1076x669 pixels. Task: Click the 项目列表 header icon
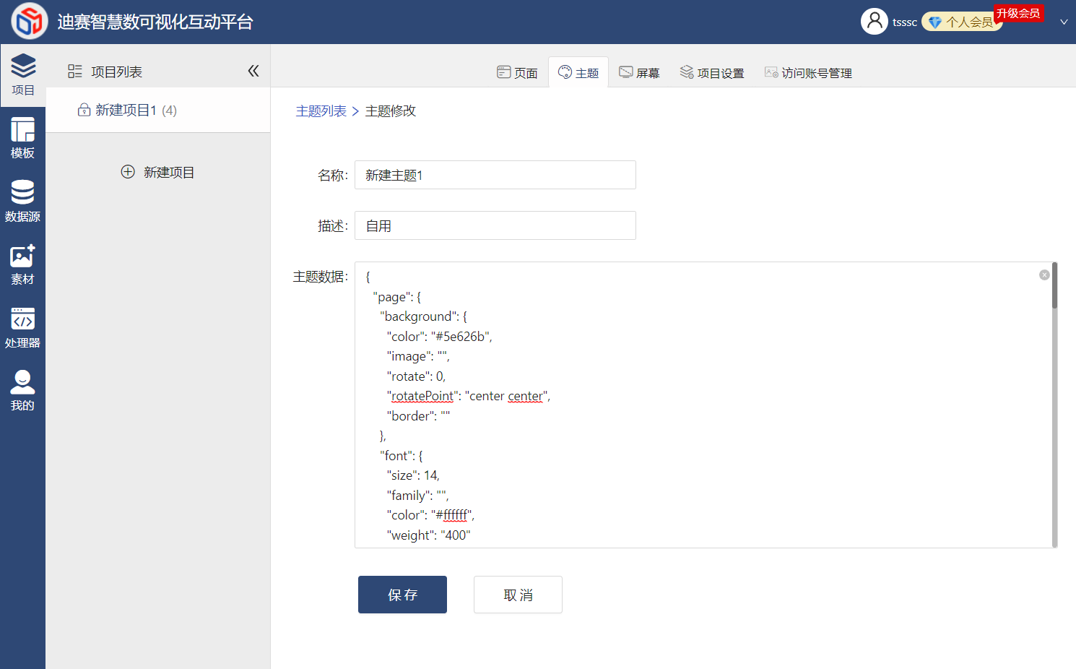click(x=75, y=71)
